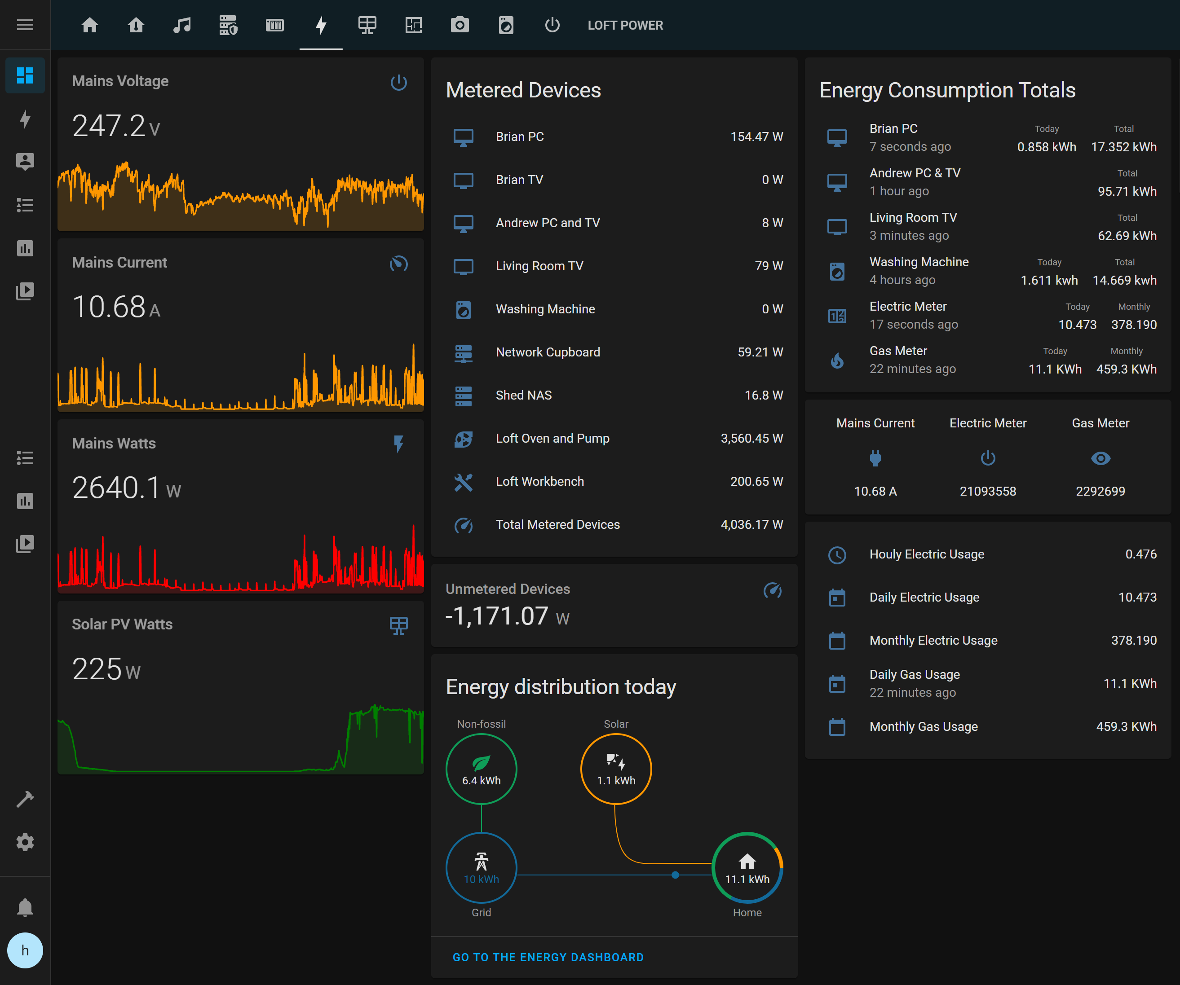Select the Home dashboard tab
1180x985 pixels.
click(x=89, y=25)
